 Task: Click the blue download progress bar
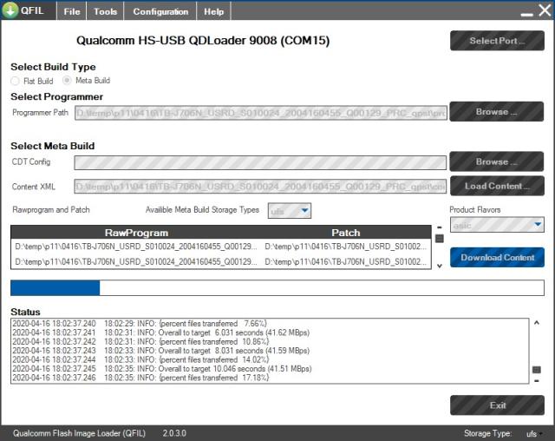click(277, 288)
